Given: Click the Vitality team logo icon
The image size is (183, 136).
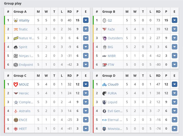Looking at the screenshot, I should click(16, 20).
